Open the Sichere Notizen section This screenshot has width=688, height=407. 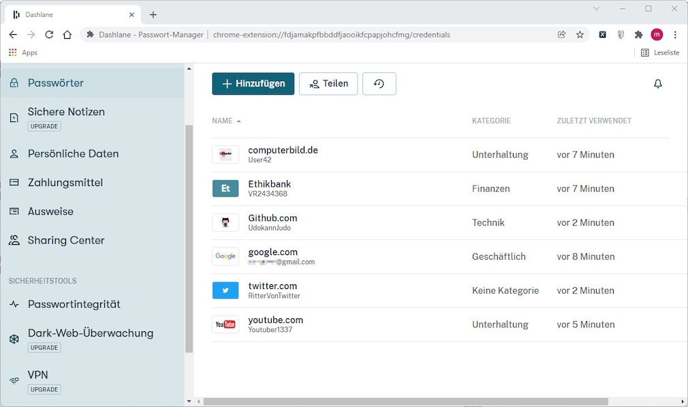tap(65, 112)
